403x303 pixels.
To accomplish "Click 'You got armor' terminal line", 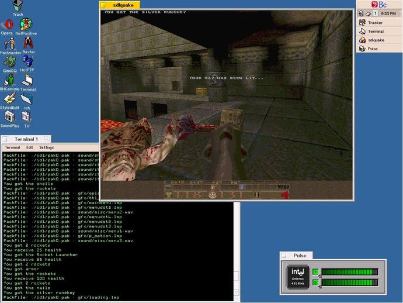I will (21, 269).
